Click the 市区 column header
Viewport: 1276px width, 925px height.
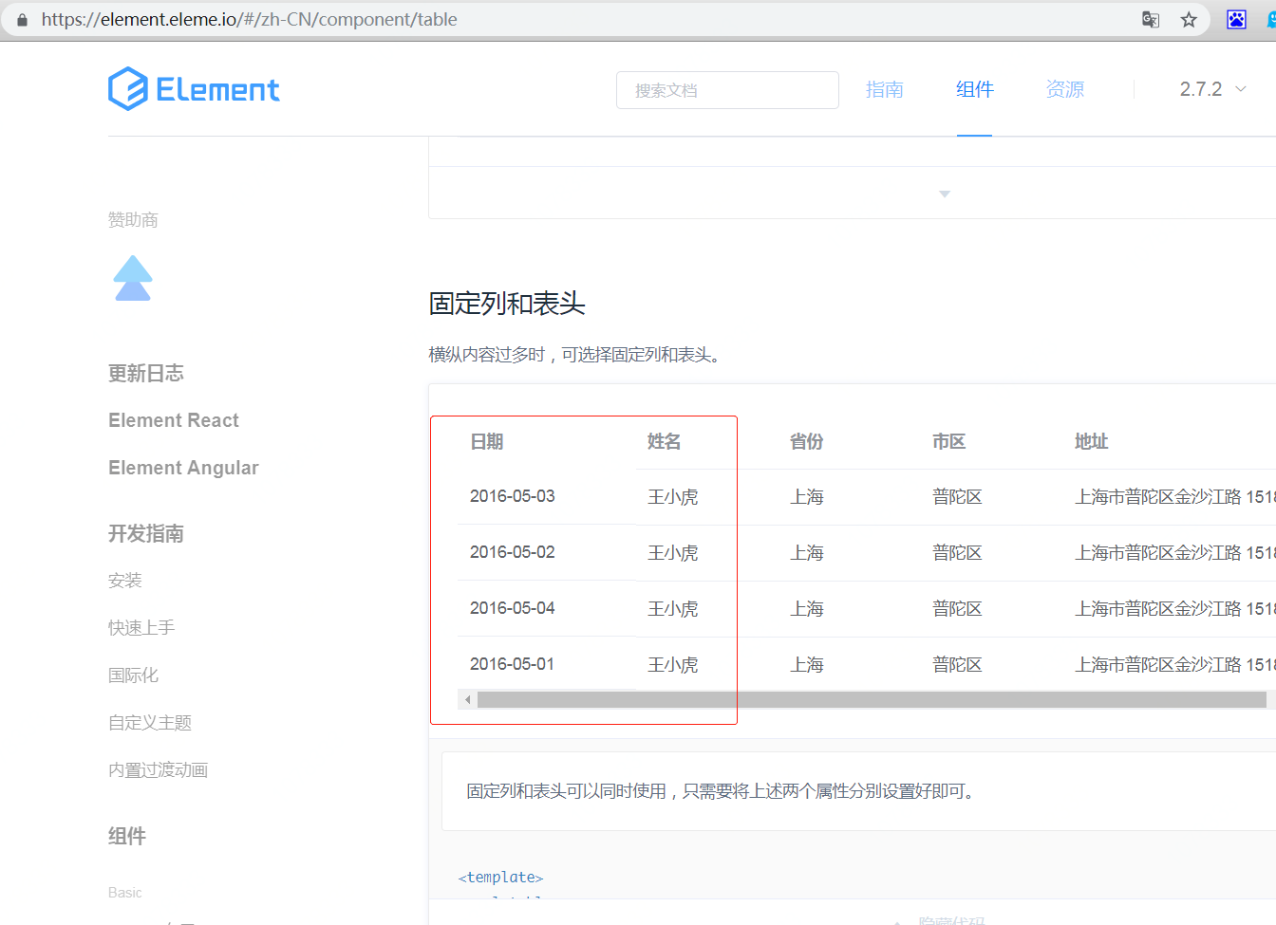click(x=948, y=441)
